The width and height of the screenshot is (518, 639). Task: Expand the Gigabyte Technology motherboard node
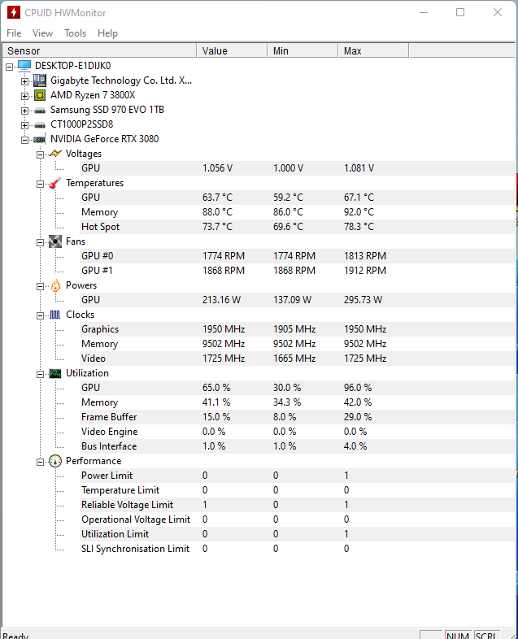25,81
